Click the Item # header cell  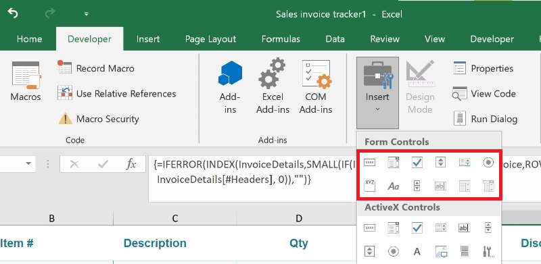tap(57, 243)
